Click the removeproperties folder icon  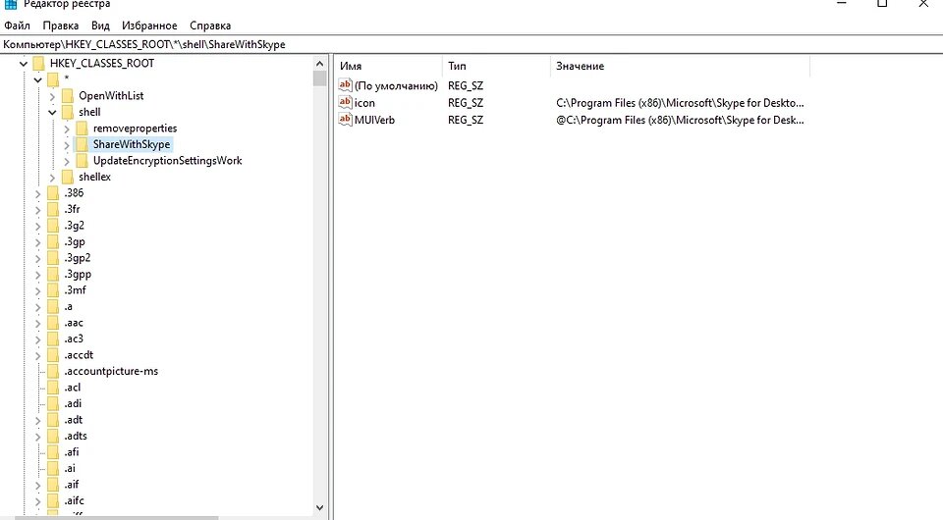tap(82, 128)
